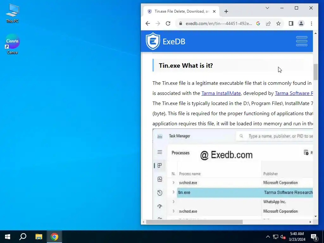Click the 'Tin.exe What is it?' heading
Screen dimensions: 324x243
(186, 65)
